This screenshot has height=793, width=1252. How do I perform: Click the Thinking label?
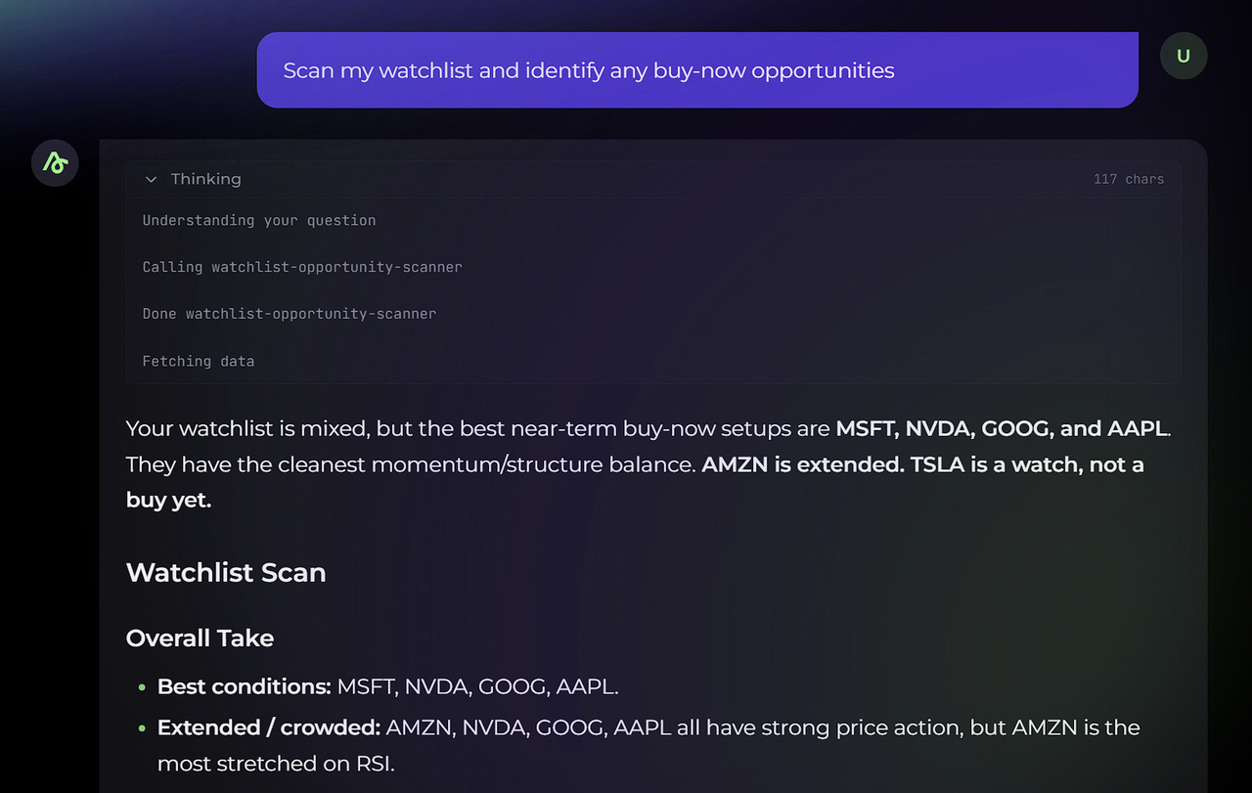pyautogui.click(x=205, y=179)
